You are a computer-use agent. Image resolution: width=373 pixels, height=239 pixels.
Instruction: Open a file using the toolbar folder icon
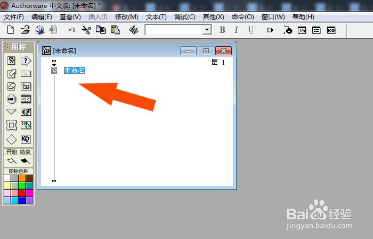[x=25, y=30]
